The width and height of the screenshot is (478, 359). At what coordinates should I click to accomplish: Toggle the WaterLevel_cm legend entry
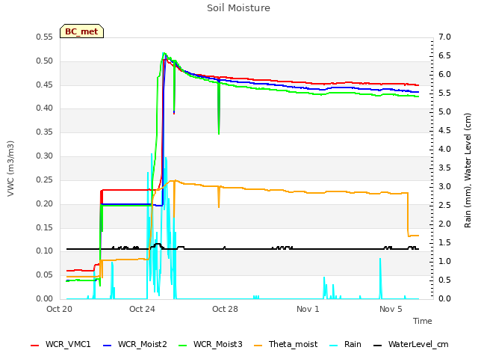pos(411,344)
